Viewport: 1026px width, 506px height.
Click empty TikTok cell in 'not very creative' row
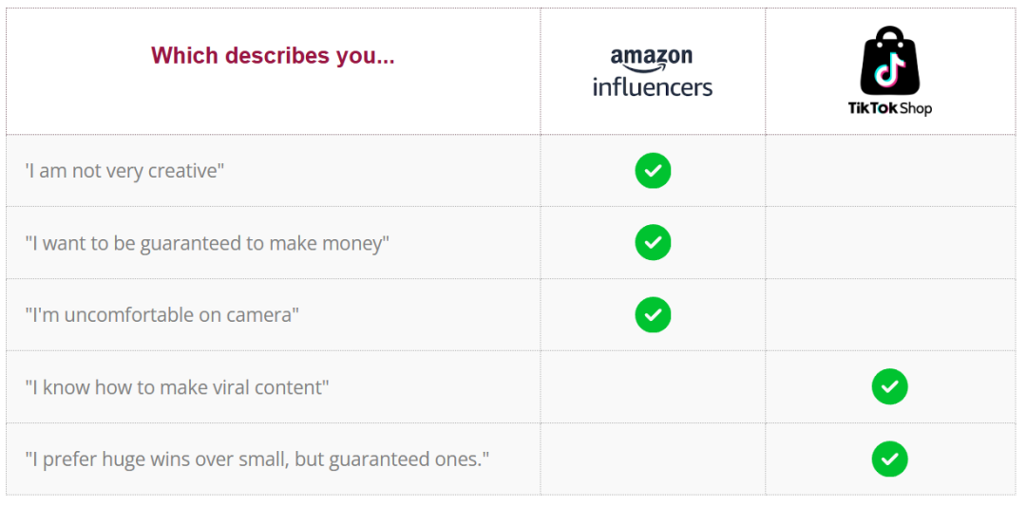[x=890, y=171]
